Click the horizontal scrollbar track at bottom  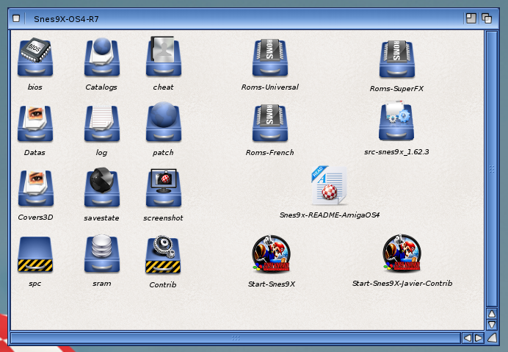point(235,338)
